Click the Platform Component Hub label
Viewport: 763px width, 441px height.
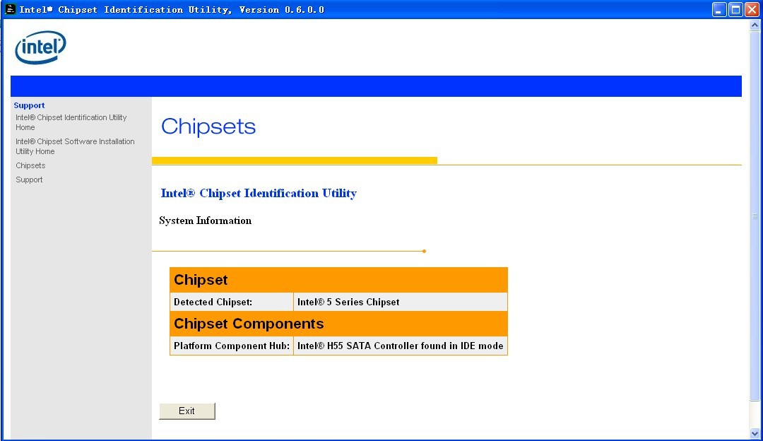[x=231, y=346]
